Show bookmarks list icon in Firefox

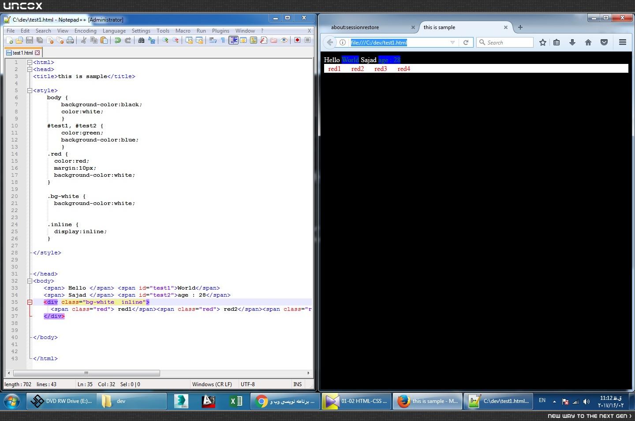(x=557, y=42)
